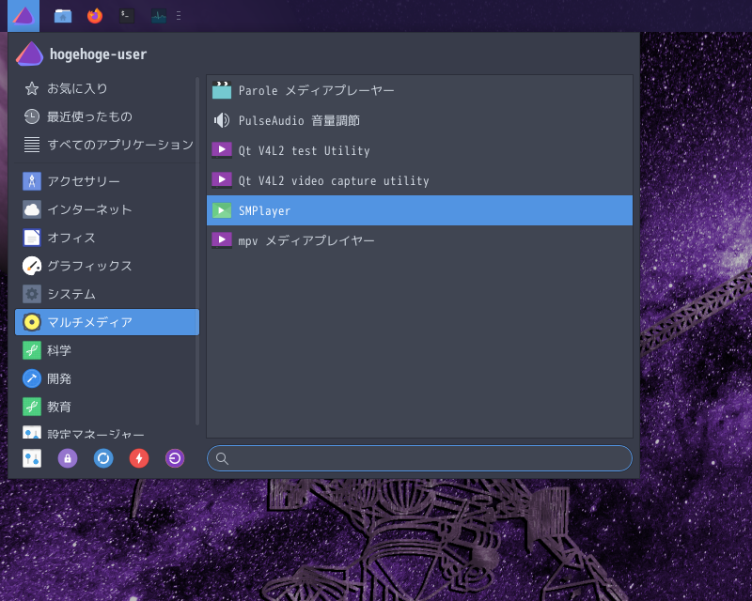The width and height of the screenshot is (752, 601).
Task: Click the red lightning bolt button
Action: click(x=139, y=458)
